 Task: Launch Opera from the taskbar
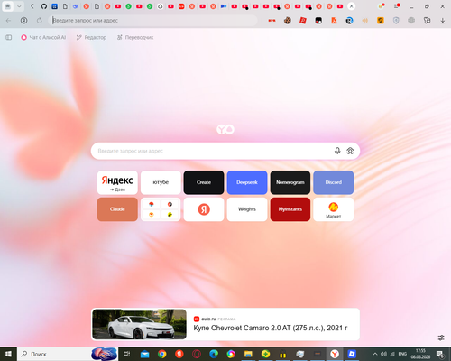[197, 355]
